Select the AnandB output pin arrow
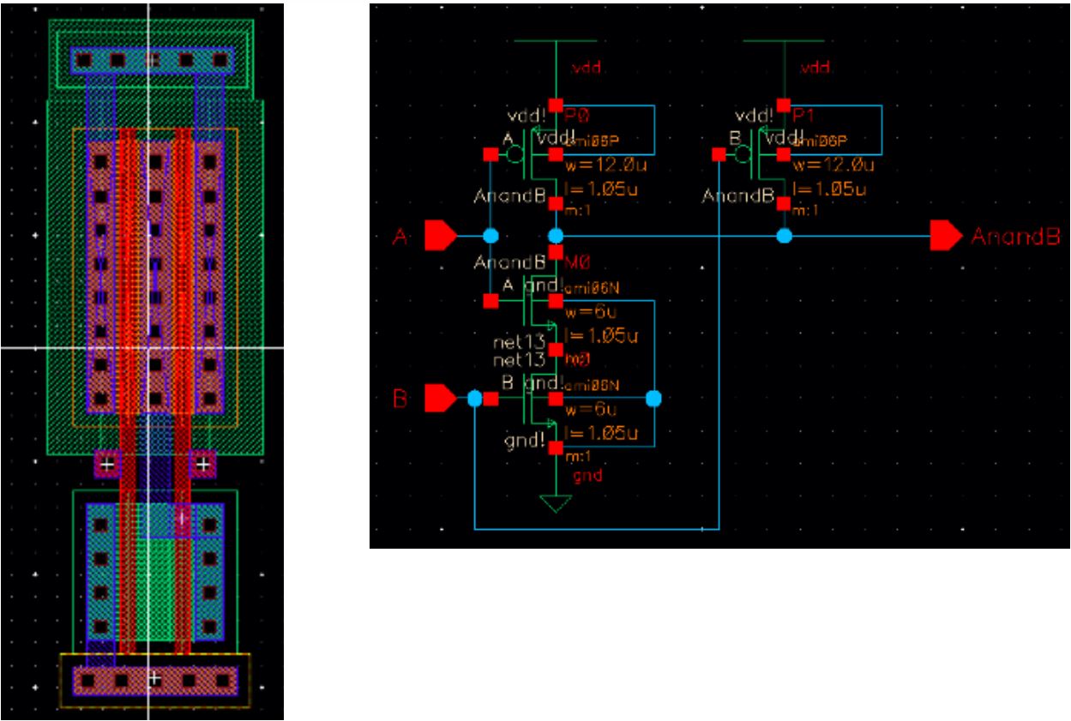Viewport: 1071px width, 721px height. 948,236
